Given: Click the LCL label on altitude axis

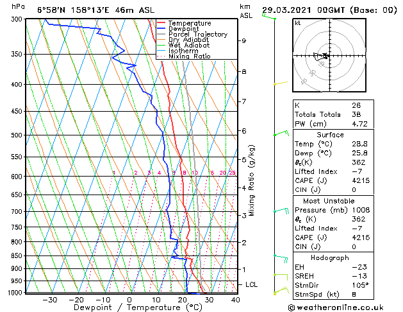Looking at the screenshot, I should [251, 284].
